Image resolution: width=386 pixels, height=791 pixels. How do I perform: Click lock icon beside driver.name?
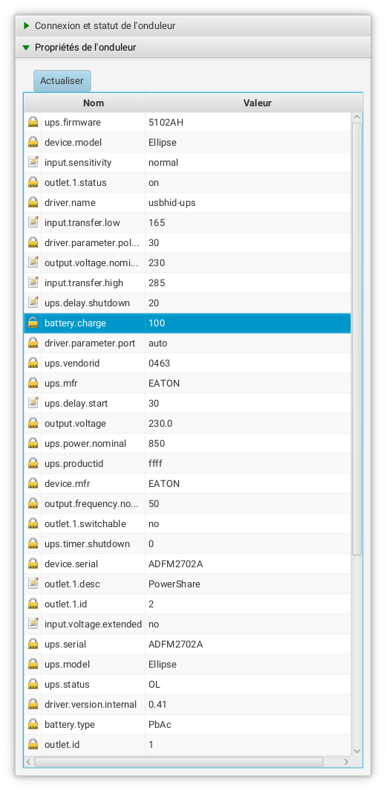(x=33, y=203)
